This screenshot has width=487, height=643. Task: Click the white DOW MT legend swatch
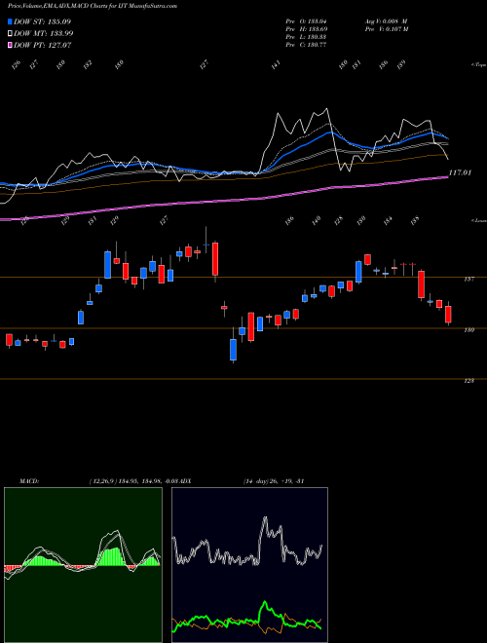10,34
